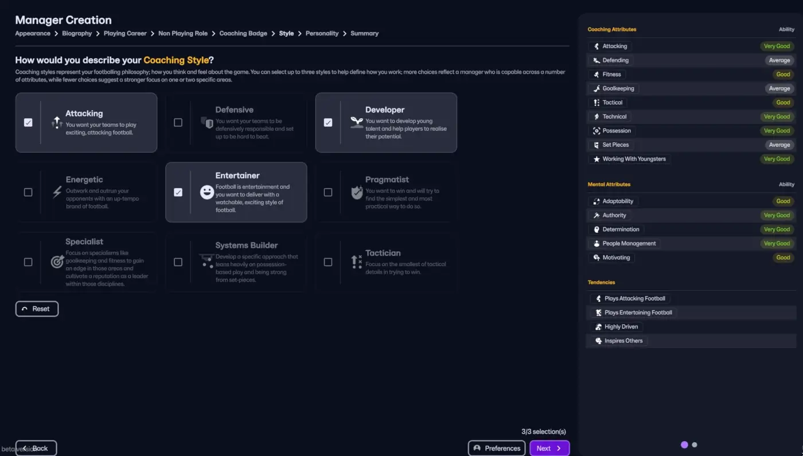Click the Mental Attributes heading
The image size is (803, 456).
tap(609, 184)
